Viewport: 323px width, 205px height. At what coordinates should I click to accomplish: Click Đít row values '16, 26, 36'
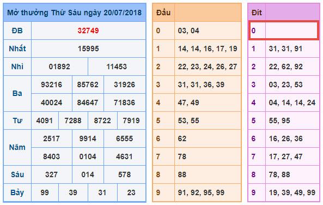coord(285,138)
